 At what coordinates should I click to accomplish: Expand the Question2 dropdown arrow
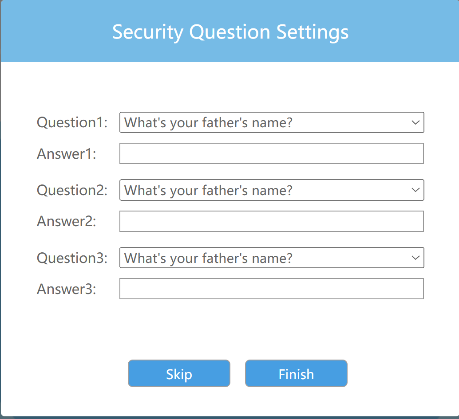tap(415, 190)
